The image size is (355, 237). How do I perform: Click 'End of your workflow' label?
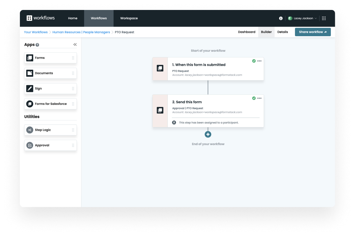(x=208, y=144)
